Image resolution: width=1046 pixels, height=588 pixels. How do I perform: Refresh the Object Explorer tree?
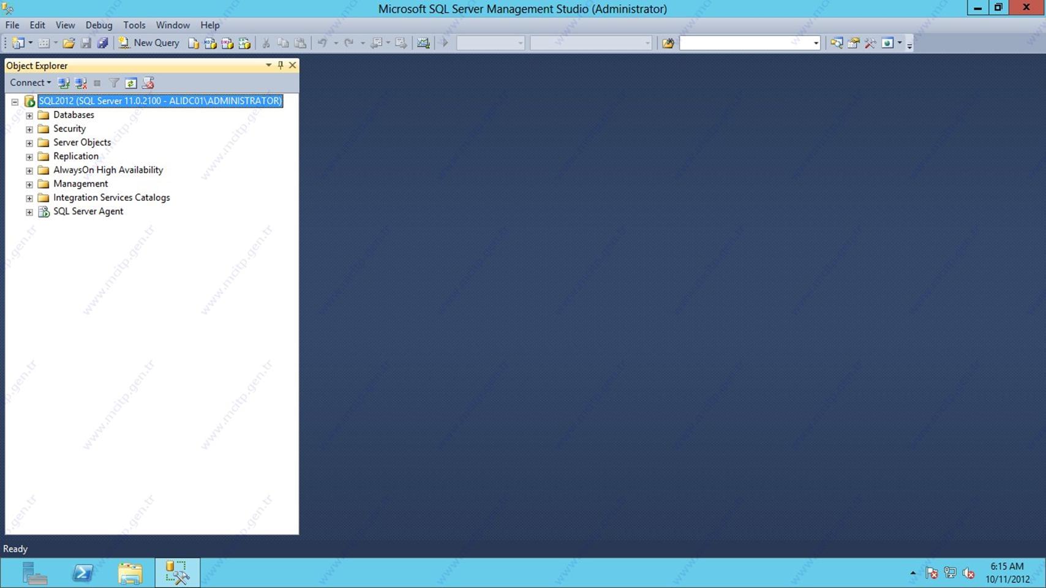(x=130, y=83)
